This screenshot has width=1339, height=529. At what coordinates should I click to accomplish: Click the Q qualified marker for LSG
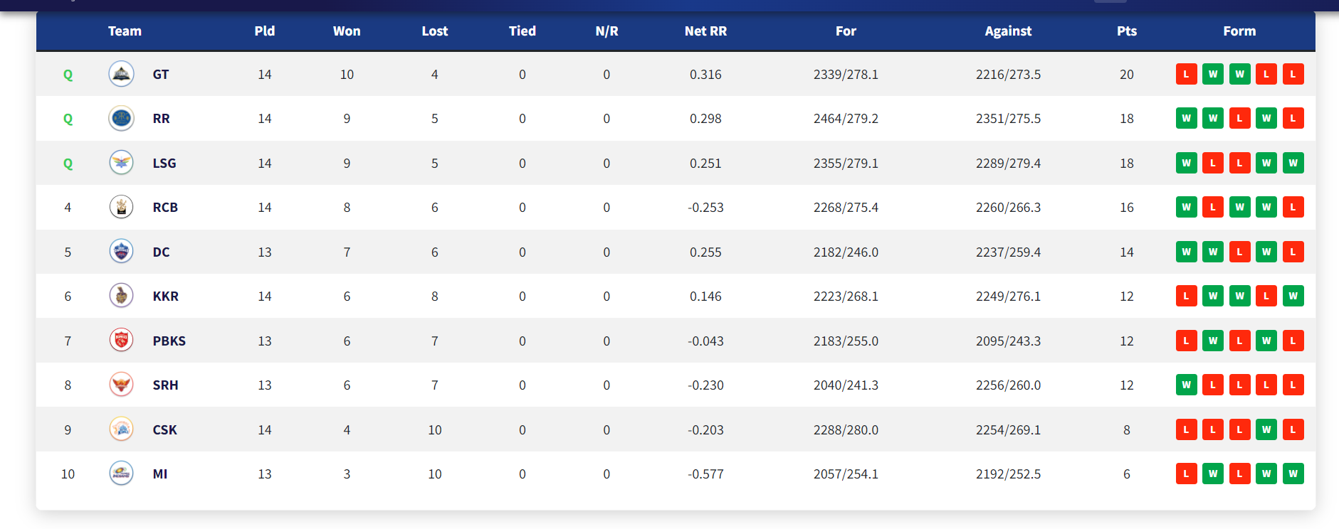coord(68,164)
